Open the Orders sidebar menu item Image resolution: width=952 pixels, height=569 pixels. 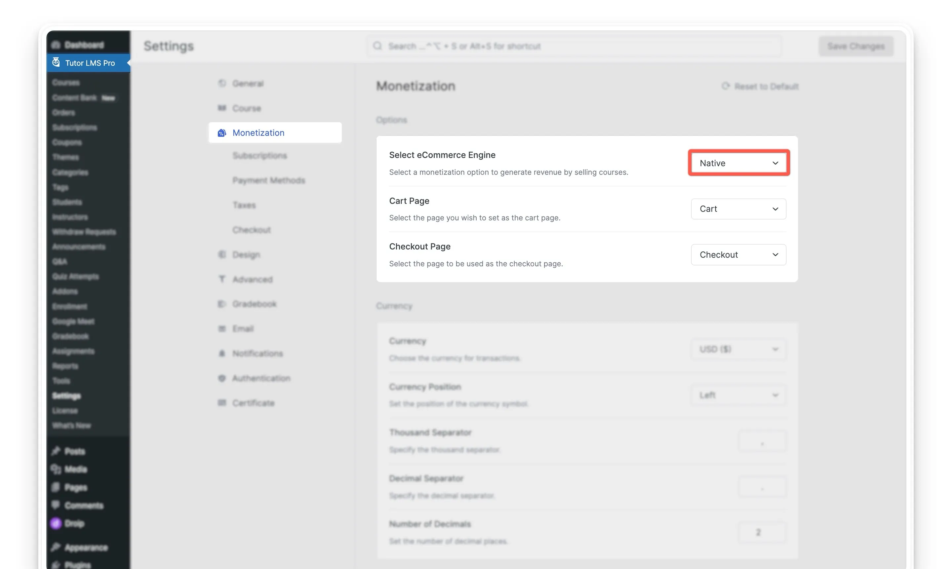click(x=64, y=112)
